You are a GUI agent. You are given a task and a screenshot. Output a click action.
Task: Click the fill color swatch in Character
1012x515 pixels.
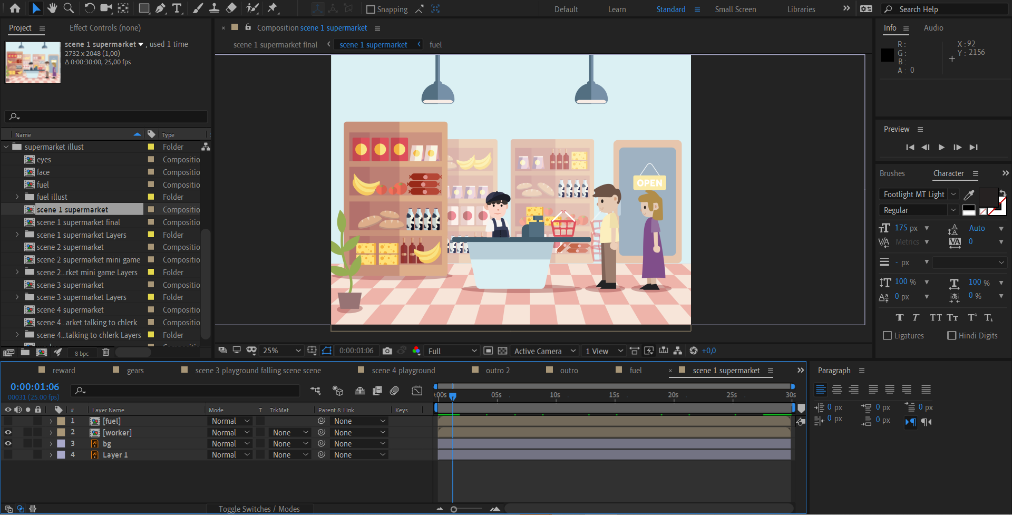coord(988,197)
